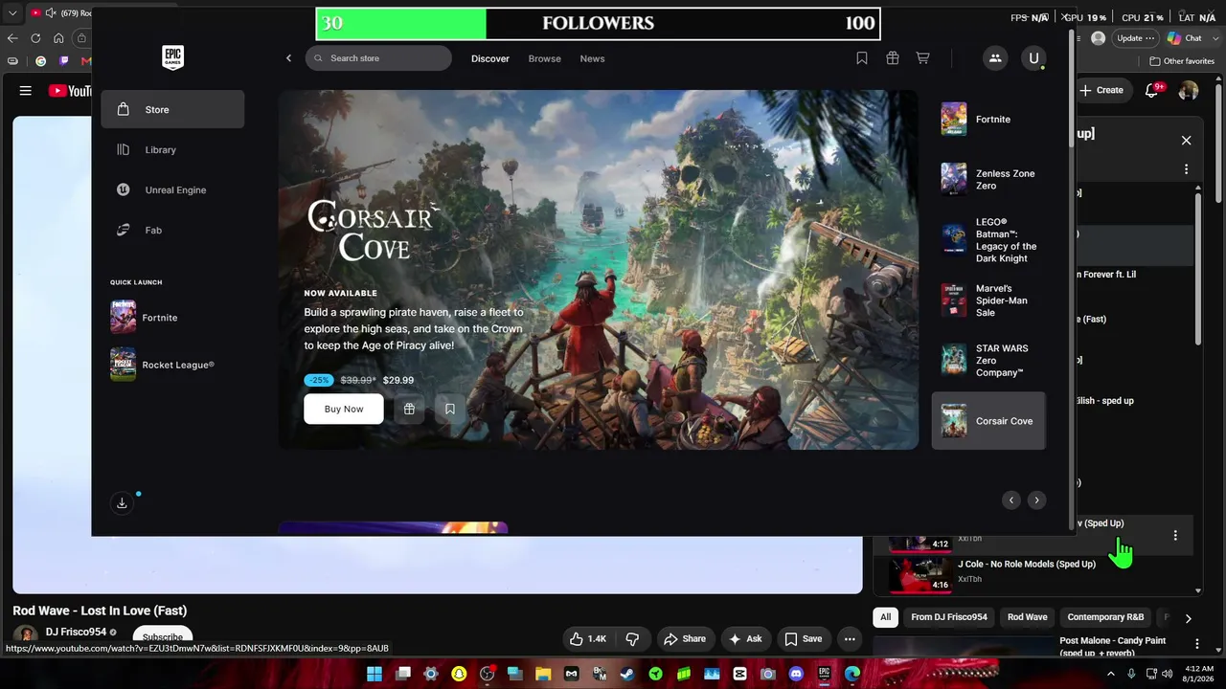Open YouTube notifications bell

point(1152,90)
